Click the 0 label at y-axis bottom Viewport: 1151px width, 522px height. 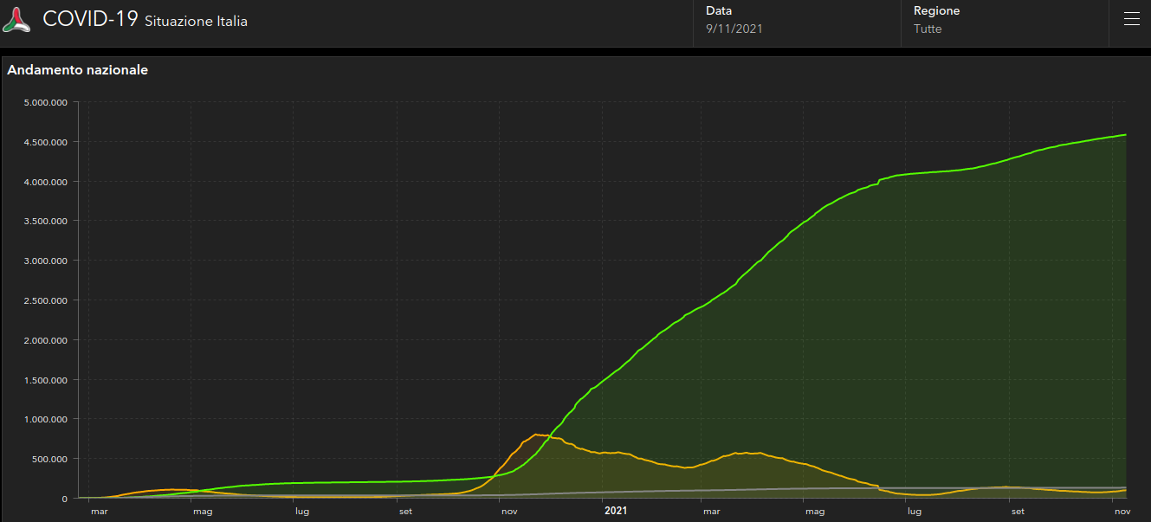tap(65, 498)
